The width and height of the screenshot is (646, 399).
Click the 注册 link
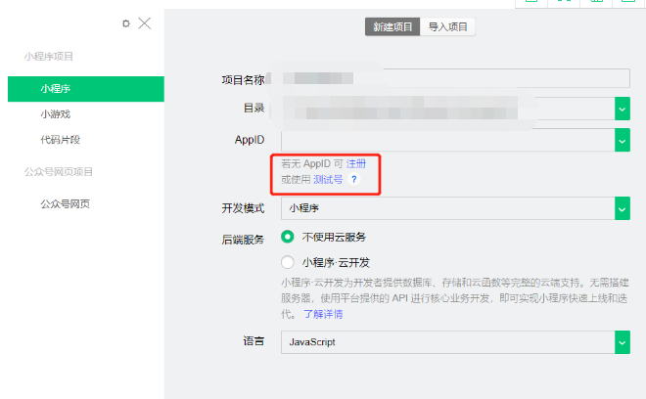tap(355, 164)
